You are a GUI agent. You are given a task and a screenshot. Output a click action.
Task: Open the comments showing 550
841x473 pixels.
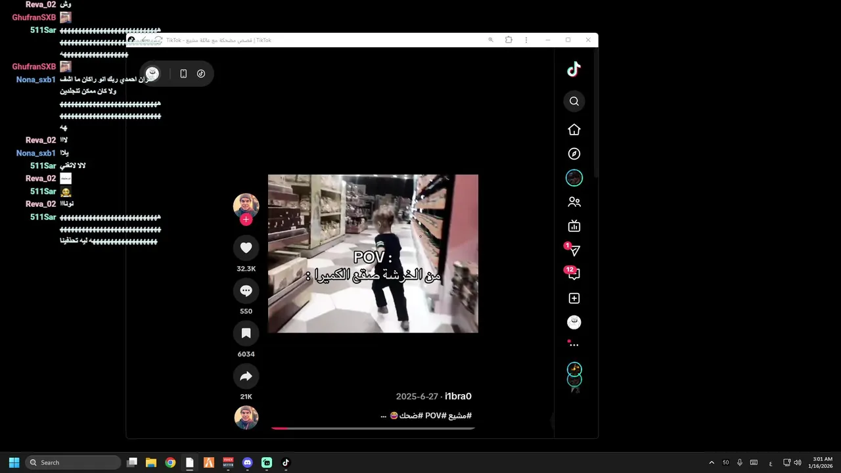point(246,290)
